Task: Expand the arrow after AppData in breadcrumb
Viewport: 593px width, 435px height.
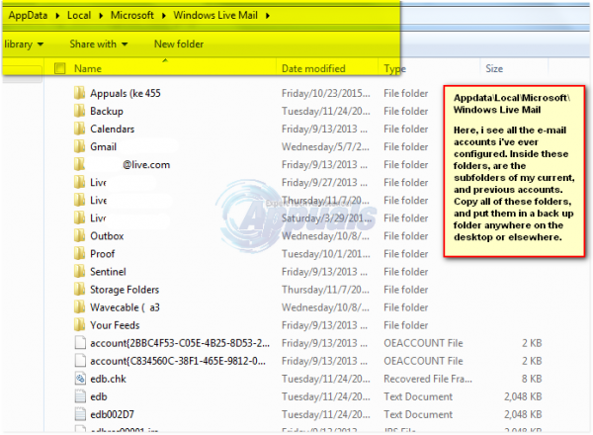Action: coord(57,16)
